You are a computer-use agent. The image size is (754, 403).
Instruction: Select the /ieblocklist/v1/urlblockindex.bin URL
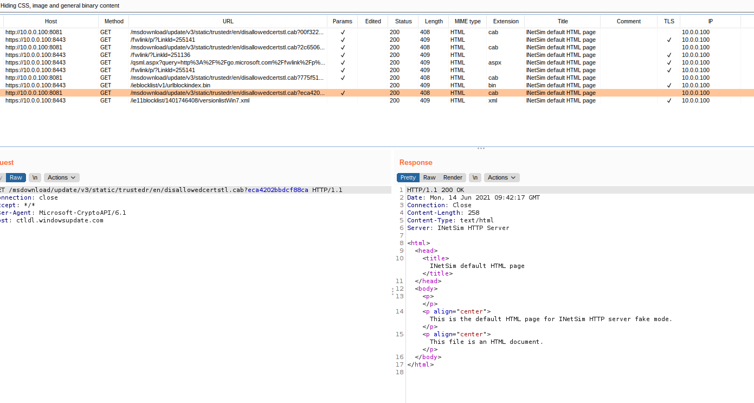tap(170, 85)
